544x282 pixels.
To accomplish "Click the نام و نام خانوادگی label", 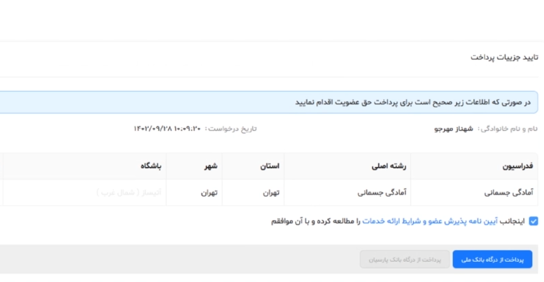I will click(507, 128).
